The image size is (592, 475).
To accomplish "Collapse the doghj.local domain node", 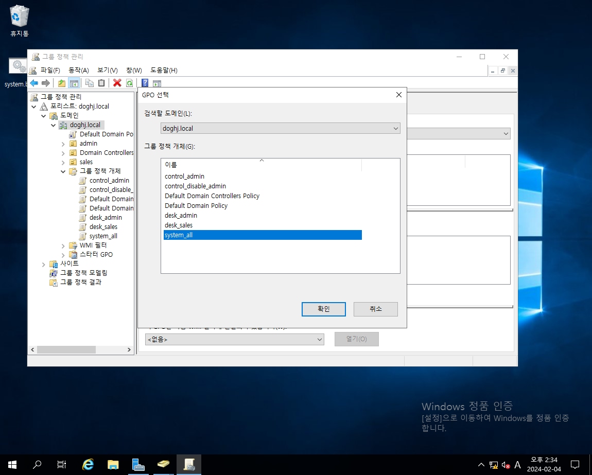I will [53, 126].
